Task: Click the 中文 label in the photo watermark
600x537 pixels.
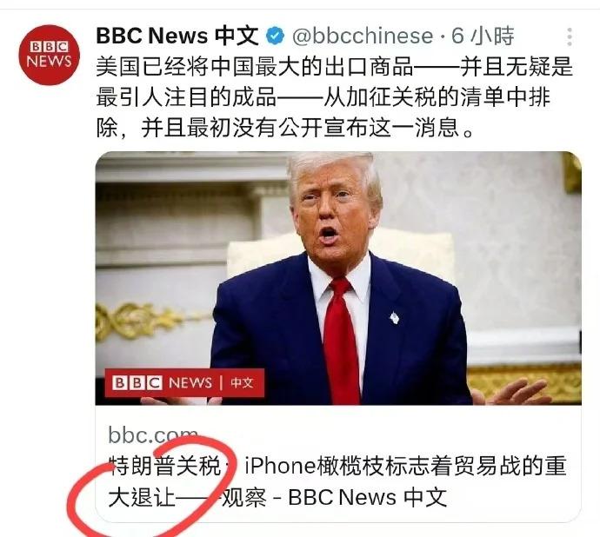Action: [242, 383]
